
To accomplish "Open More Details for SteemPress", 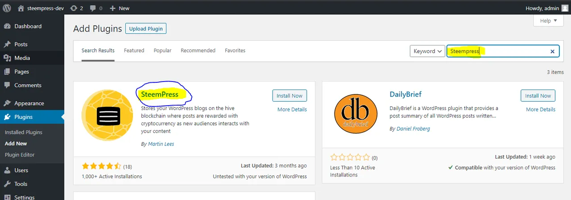I will (292, 109).
